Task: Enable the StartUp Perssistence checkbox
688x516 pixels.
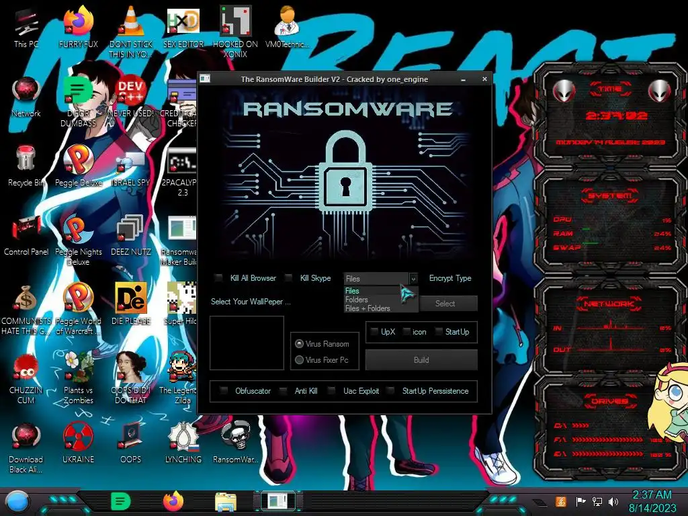Action: tap(390, 390)
